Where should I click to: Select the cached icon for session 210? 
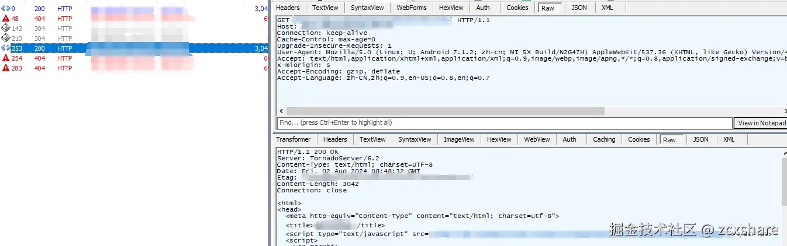coord(6,38)
